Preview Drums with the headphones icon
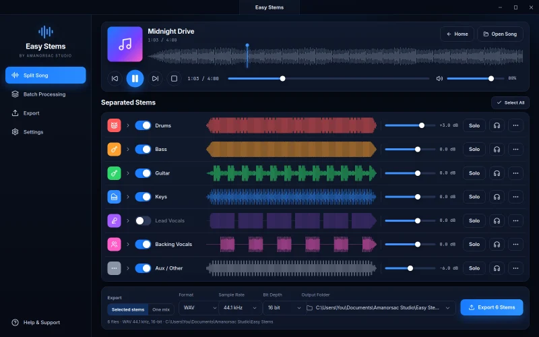 [497, 125]
